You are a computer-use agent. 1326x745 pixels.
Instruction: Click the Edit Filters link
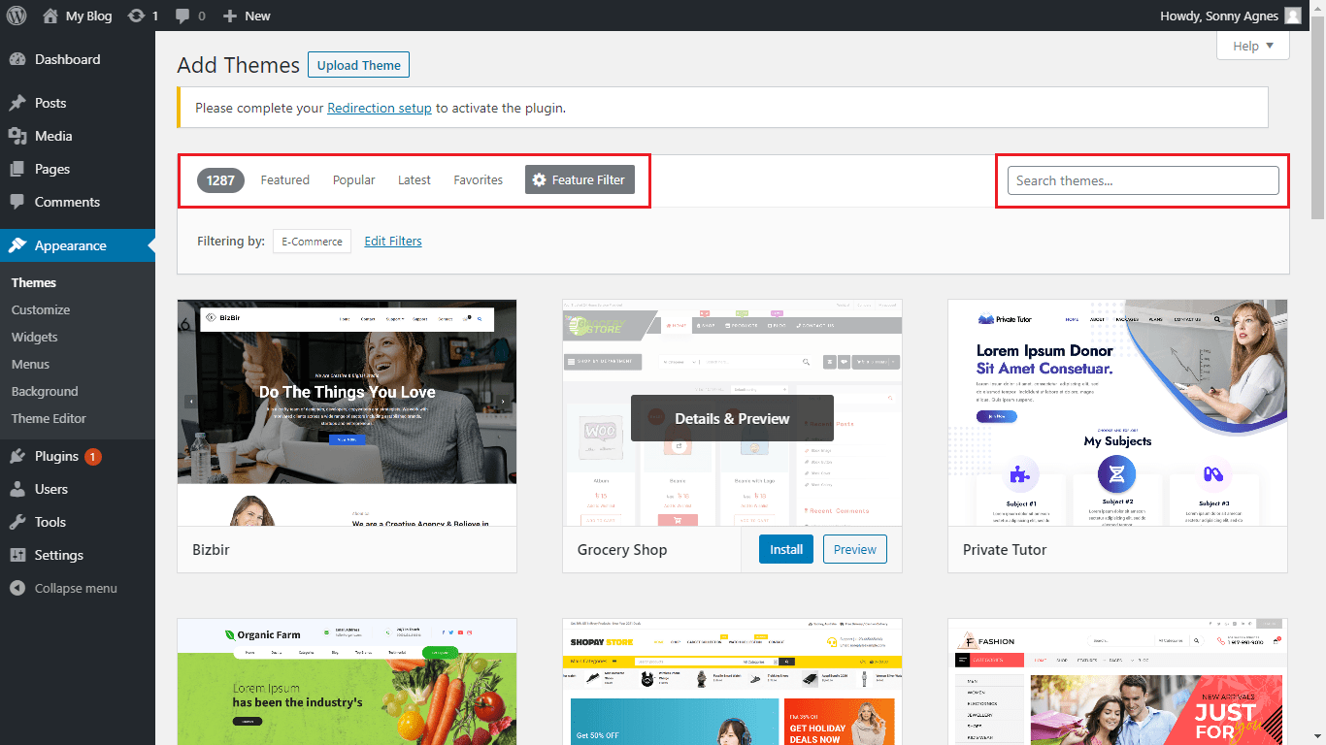pos(393,241)
